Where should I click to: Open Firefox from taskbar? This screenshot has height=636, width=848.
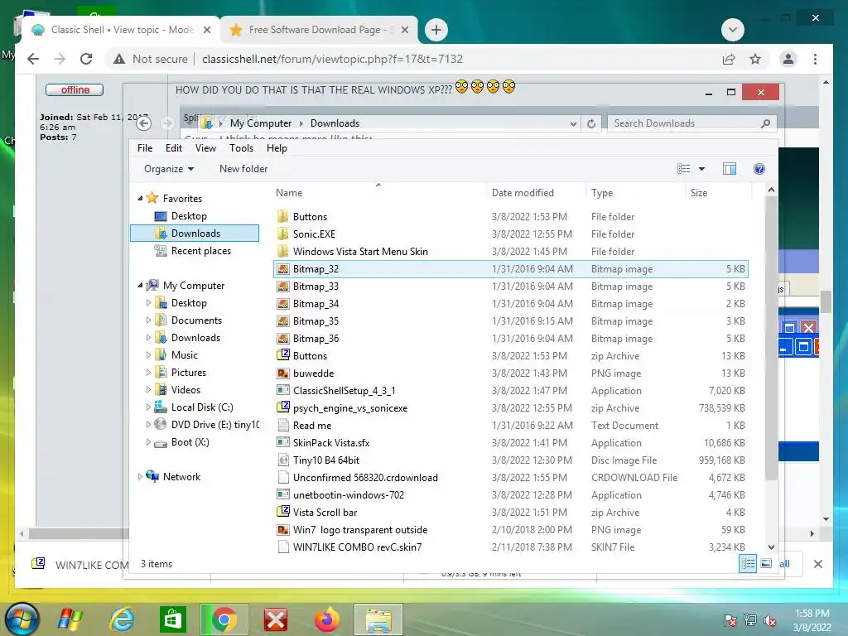328,619
